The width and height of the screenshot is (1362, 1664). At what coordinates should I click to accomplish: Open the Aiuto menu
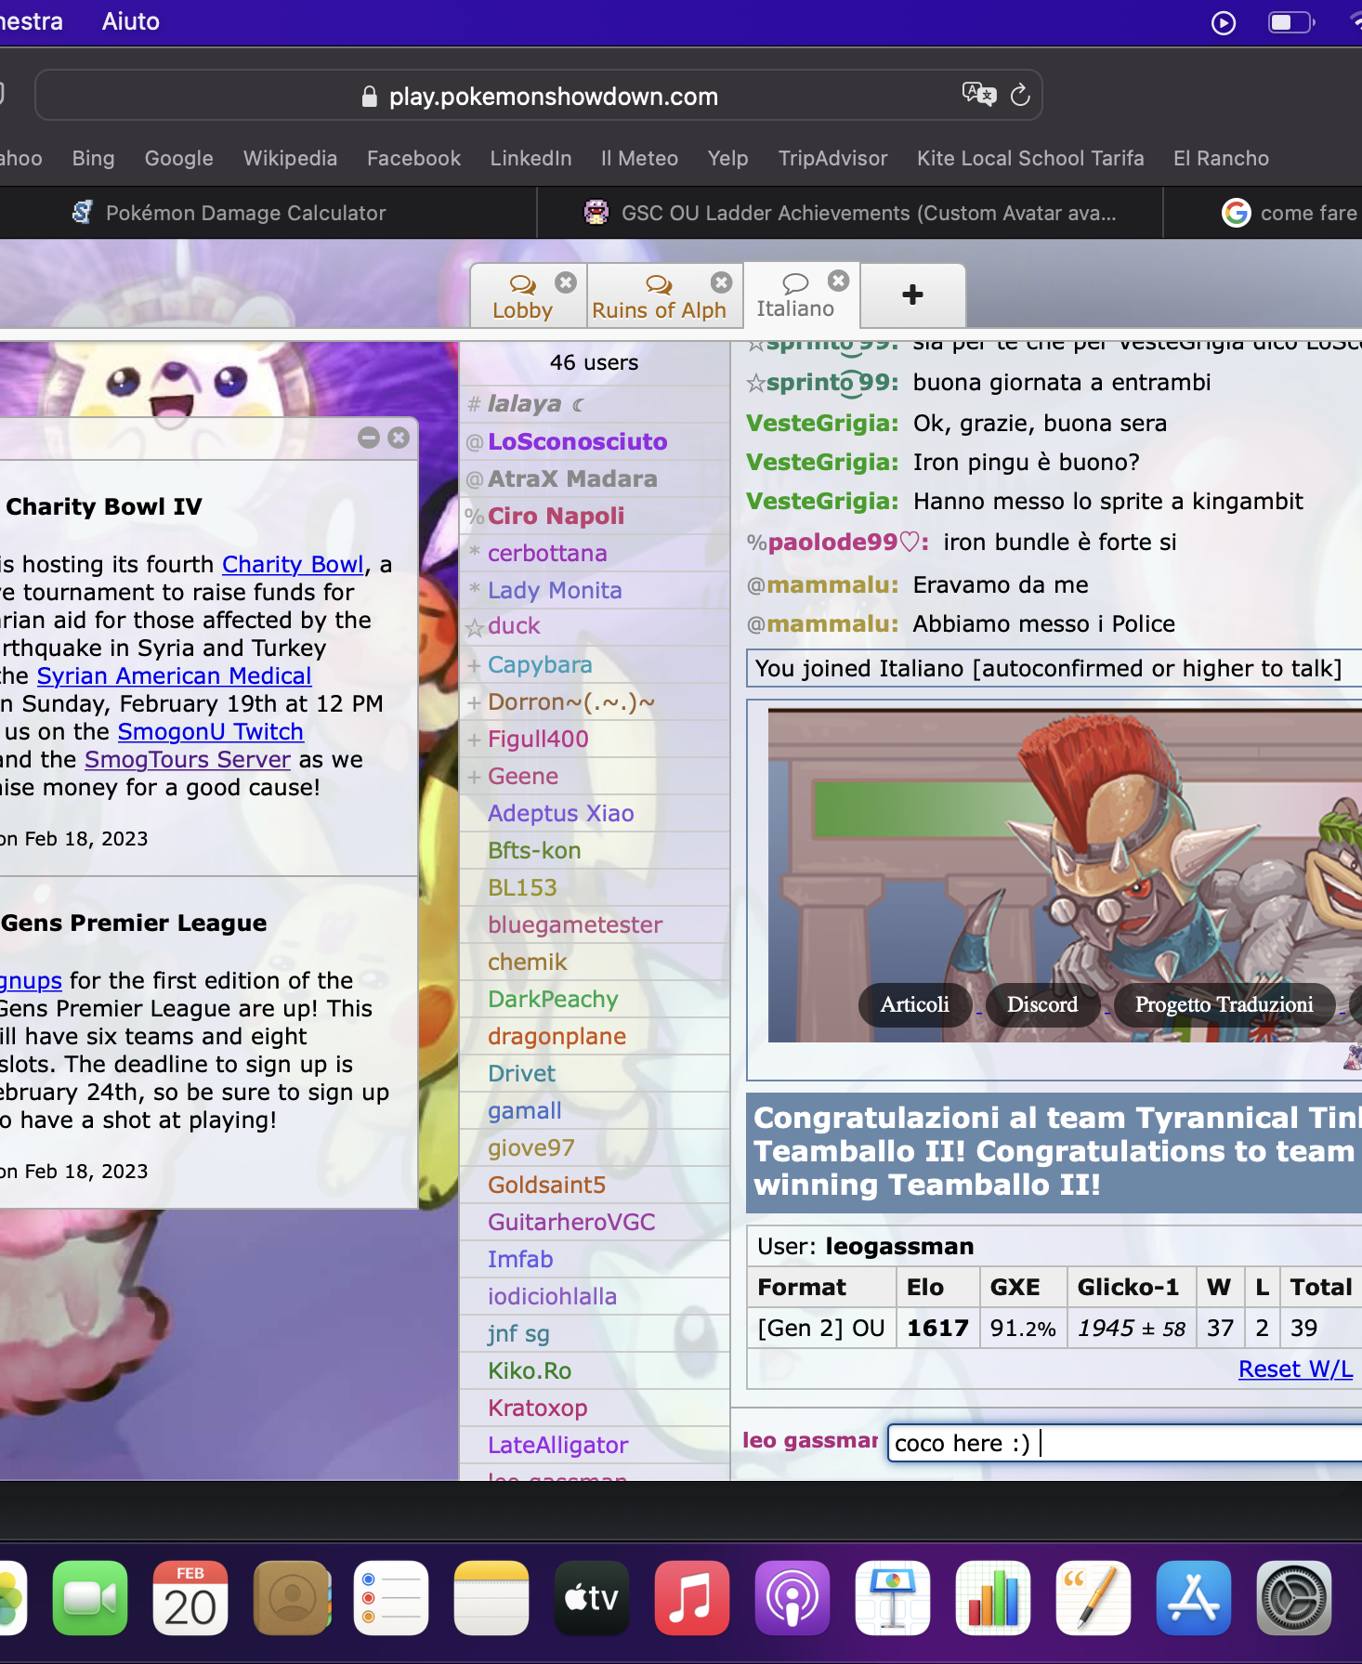[130, 21]
